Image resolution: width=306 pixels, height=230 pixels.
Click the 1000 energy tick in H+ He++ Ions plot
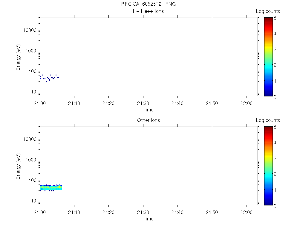tap(31, 51)
